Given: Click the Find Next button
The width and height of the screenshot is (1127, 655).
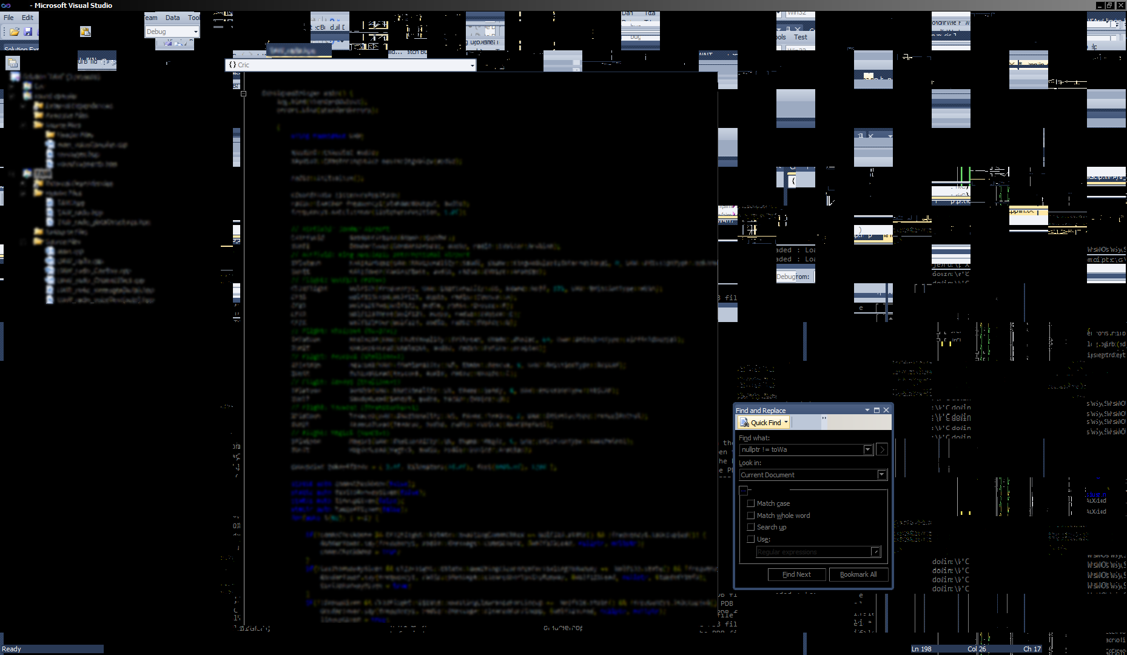Looking at the screenshot, I should pyautogui.click(x=796, y=574).
